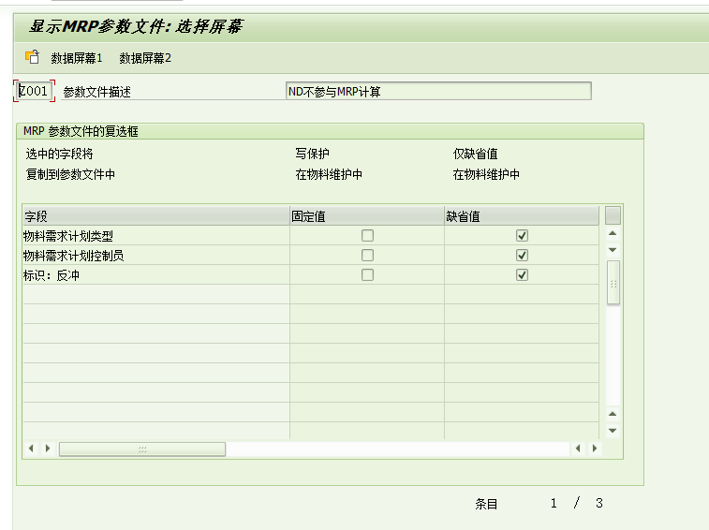
Task: Click the horizontal scrollbar thumb below the table
Action: coord(142,449)
